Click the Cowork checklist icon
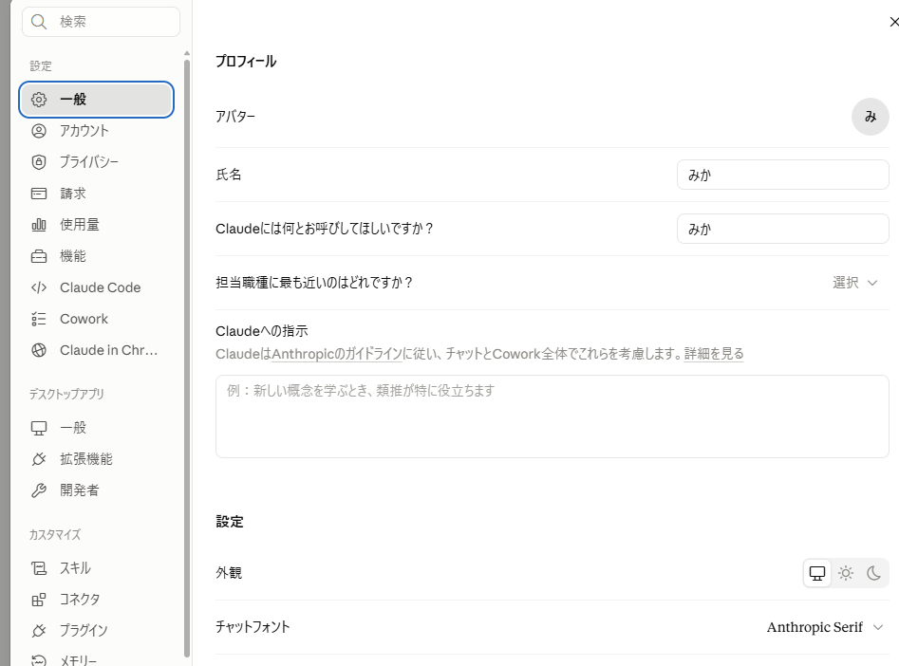This screenshot has height=666, width=899. 39,319
